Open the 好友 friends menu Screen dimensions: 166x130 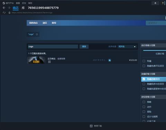24,3
